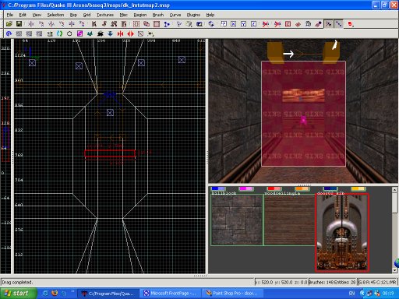The height and width of the screenshot is (299, 399).
Task: Click the texture browser scroll down arrow
Action: [395, 270]
